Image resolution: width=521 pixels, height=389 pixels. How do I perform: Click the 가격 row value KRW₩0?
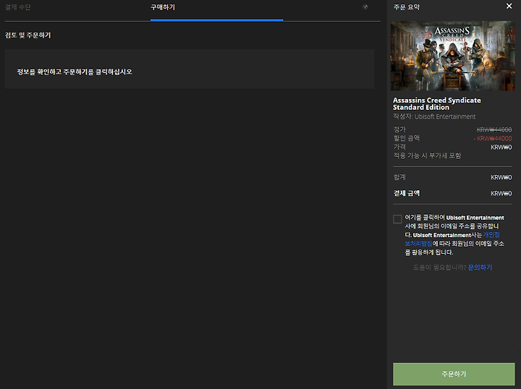(x=501, y=147)
